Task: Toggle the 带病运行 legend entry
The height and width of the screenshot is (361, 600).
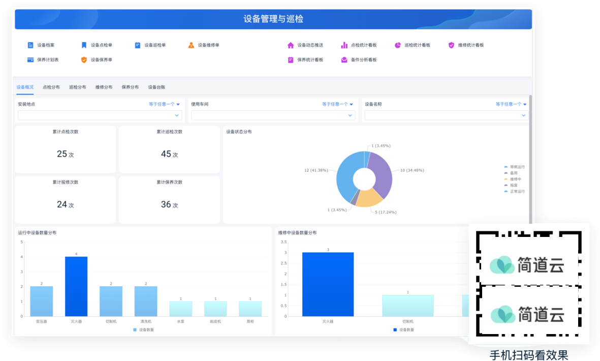Action: coord(514,167)
